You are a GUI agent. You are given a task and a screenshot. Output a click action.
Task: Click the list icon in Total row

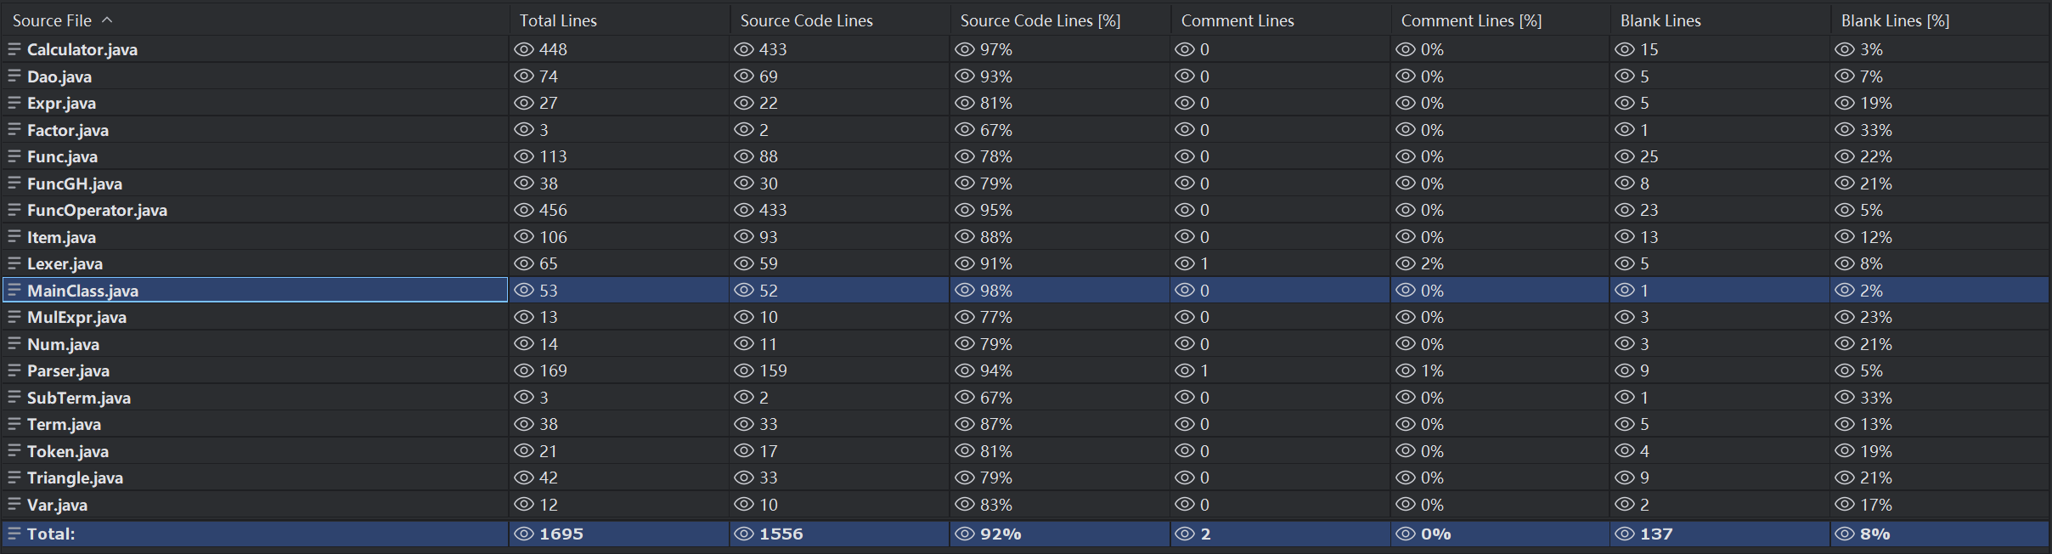click(x=14, y=534)
